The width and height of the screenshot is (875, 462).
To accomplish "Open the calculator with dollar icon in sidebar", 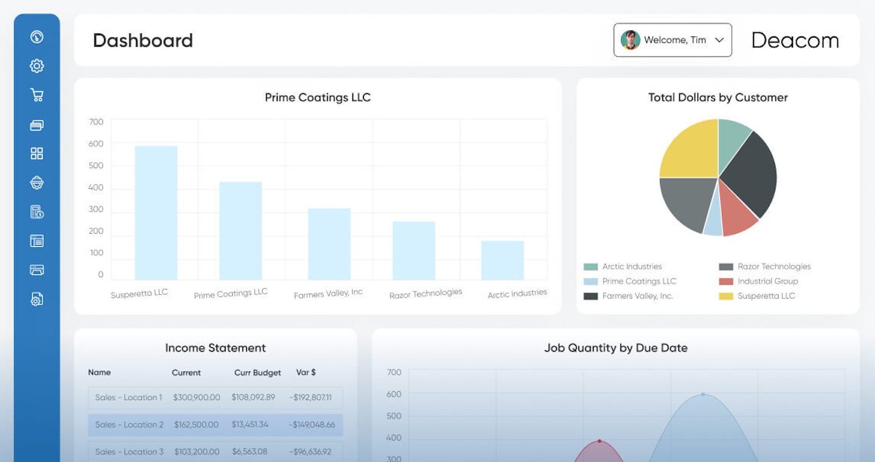I will (x=37, y=212).
